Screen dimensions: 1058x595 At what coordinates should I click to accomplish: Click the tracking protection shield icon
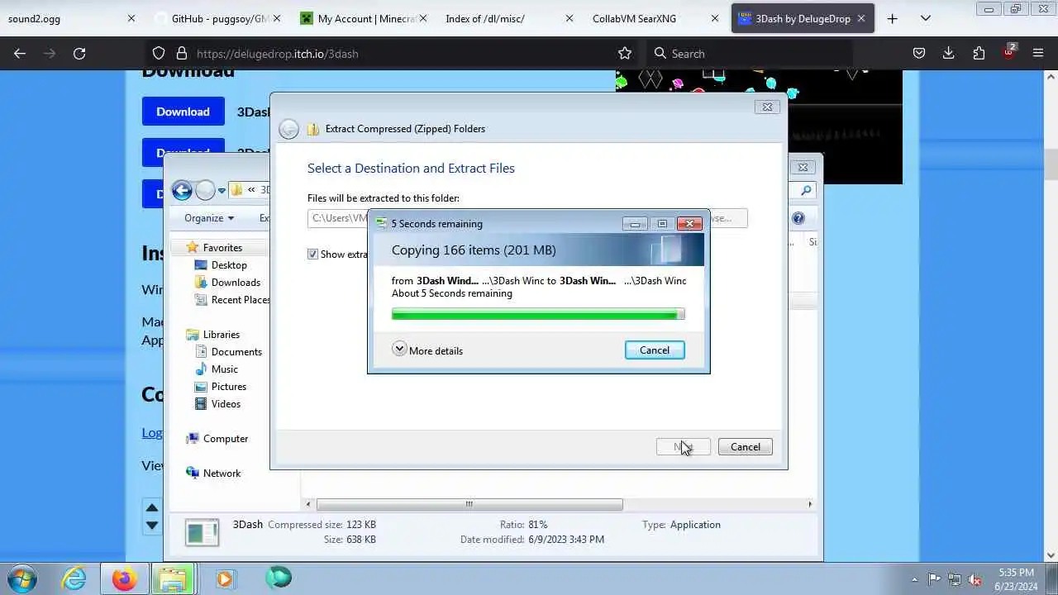pos(159,54)
